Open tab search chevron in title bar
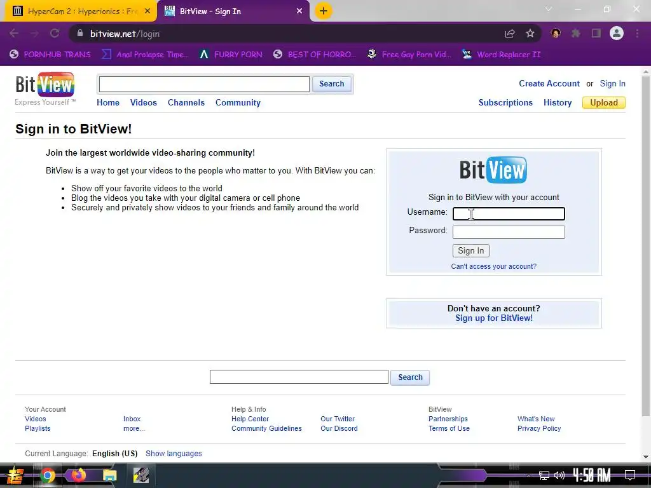 549,9
